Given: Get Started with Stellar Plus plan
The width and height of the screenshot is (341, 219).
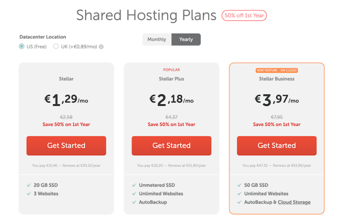Looking at the screenshot, I should tap(171, 145).
